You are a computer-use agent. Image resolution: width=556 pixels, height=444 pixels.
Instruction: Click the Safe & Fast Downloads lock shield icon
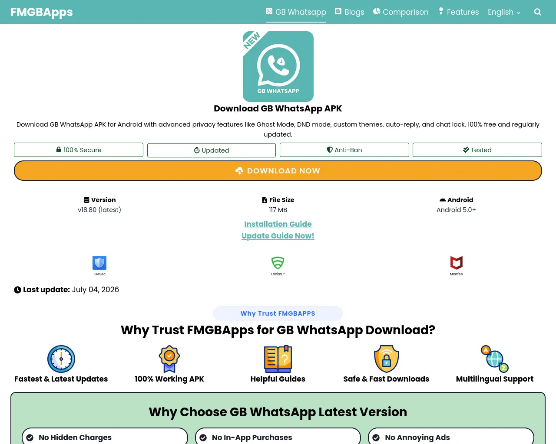(x=386, y=359)
